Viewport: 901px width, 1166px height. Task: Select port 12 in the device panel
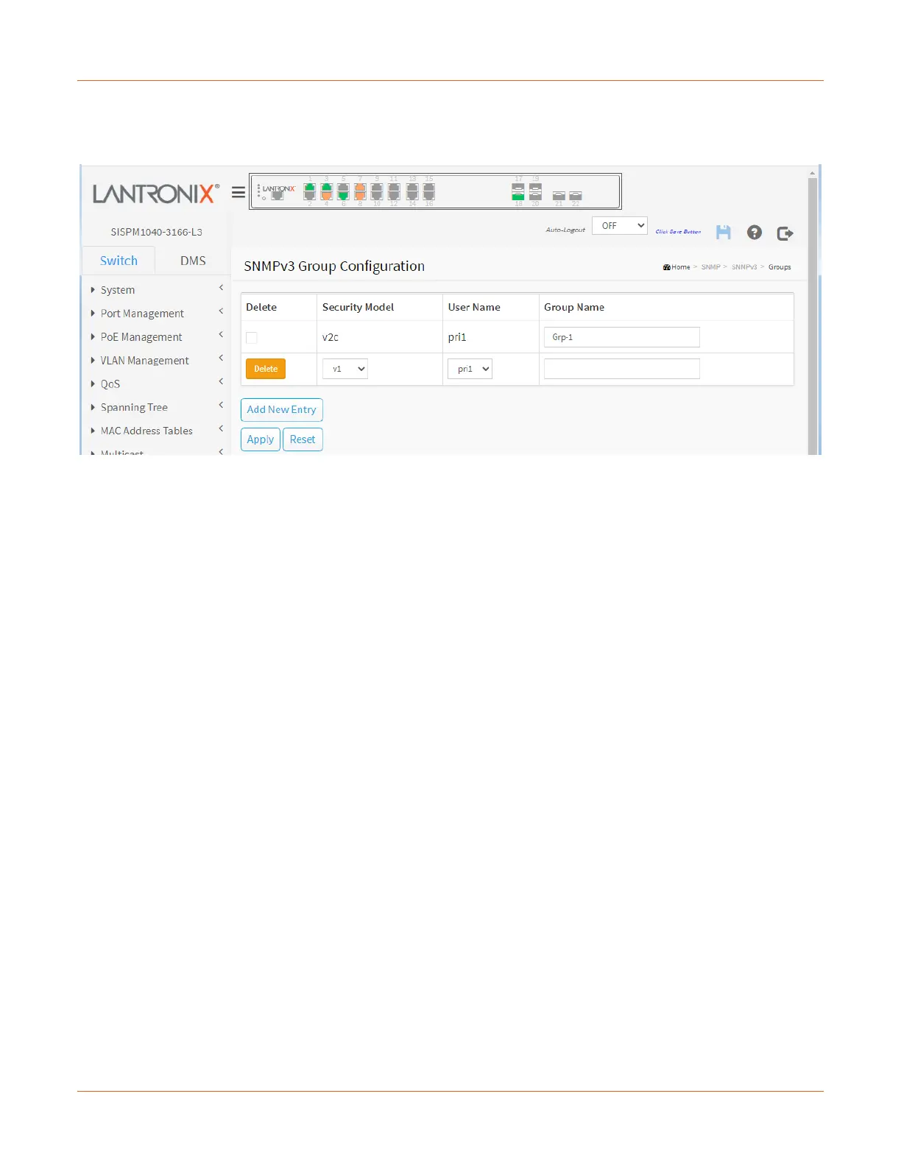coord(394,196)
